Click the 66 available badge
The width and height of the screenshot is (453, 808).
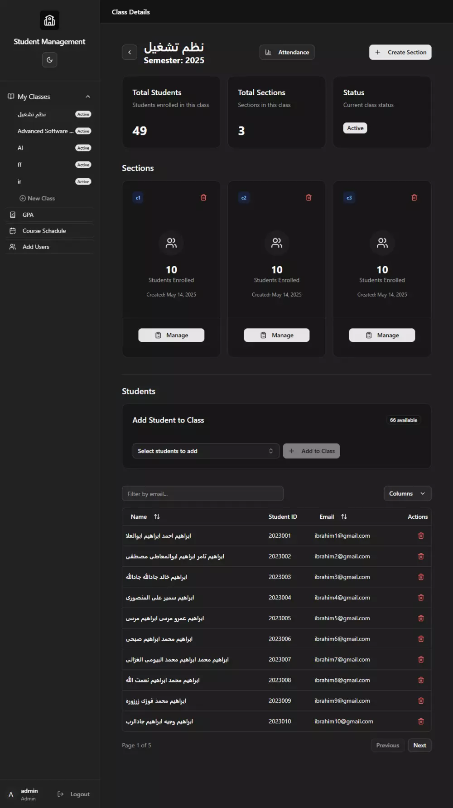pyautogui.click(x=404, y=420)
